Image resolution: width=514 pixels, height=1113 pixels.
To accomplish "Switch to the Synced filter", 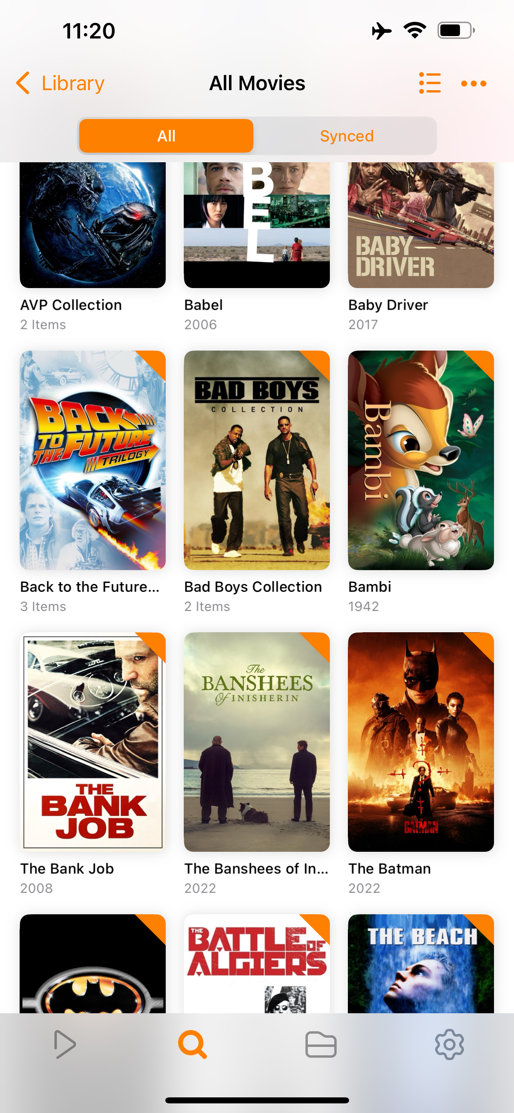I will (x=347, y=136).
